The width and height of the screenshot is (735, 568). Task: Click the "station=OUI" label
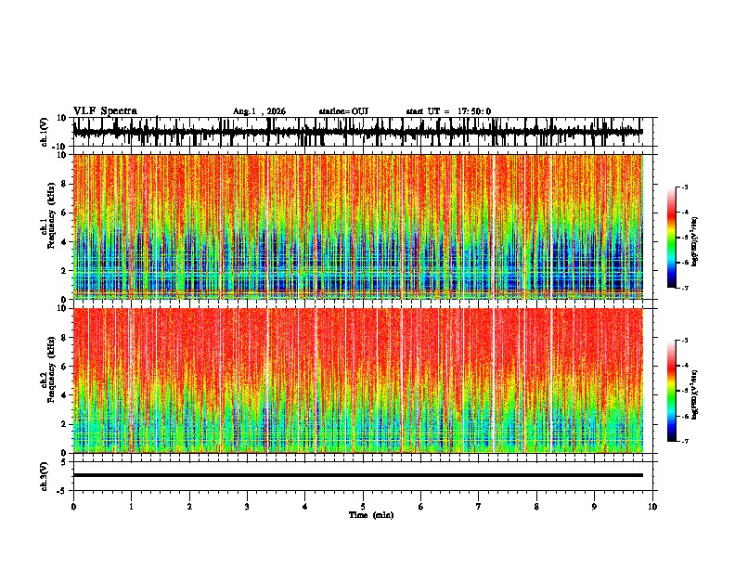click(343, 111)
